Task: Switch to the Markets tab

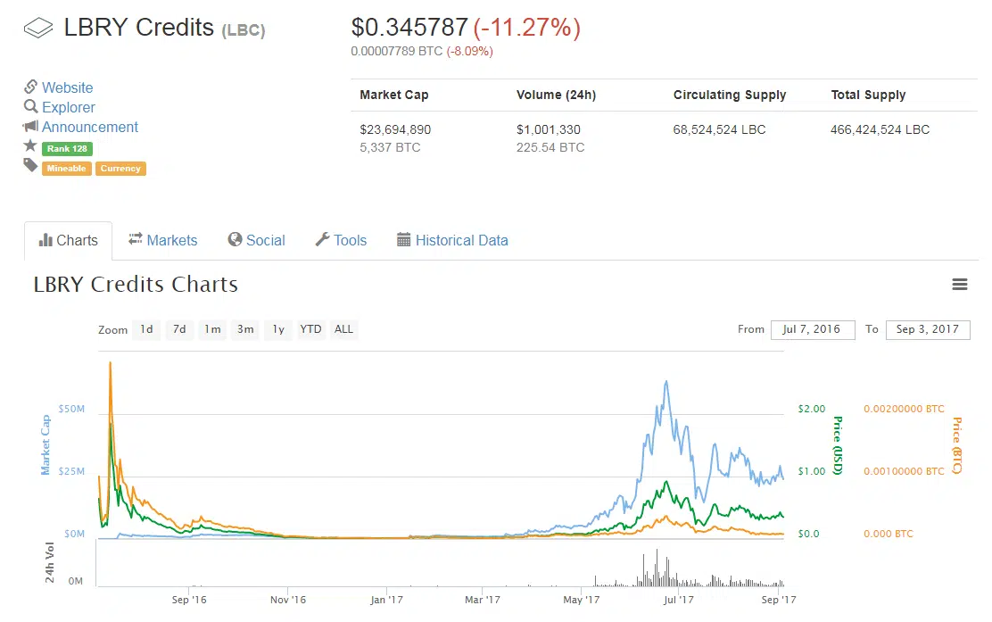Action: pos(163,240)
